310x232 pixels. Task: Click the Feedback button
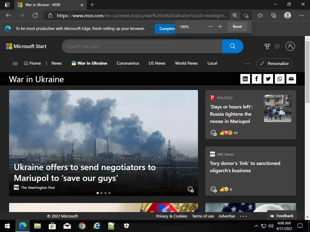282,216
